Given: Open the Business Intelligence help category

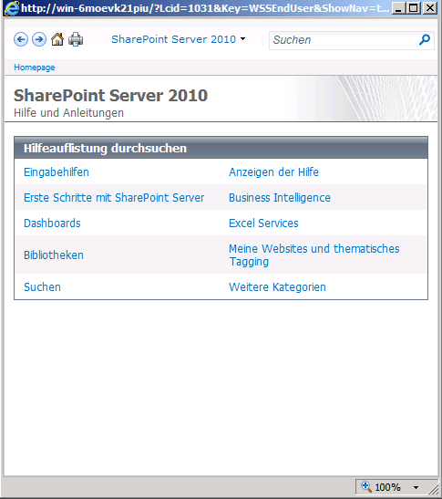Looking at the screenshot, I should click(280, 198).
